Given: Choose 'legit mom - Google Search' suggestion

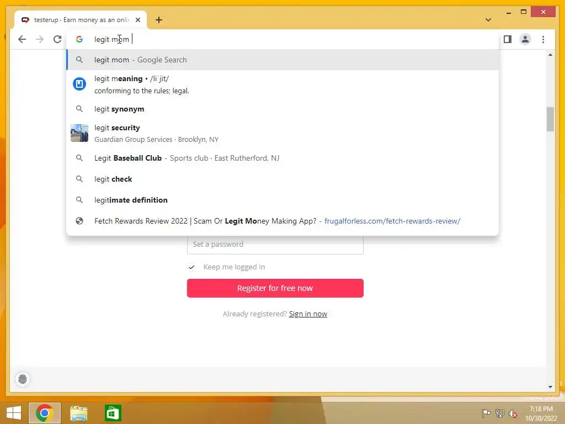Looking at the screenshot, I should (283, 60).
